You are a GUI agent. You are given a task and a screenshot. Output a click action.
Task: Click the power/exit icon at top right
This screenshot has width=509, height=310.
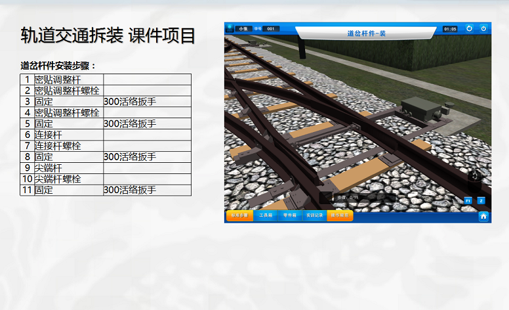[x=483, y=29]
